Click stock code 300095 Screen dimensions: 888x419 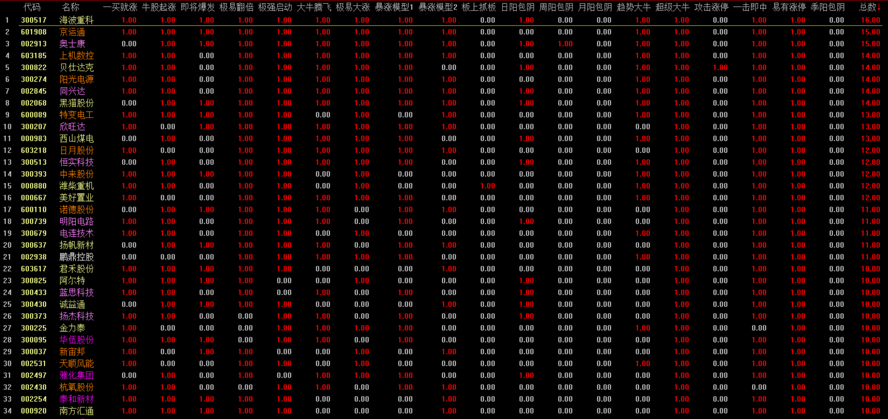(34, 340)
